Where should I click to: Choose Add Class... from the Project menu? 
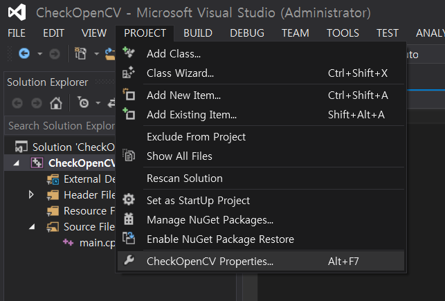tap(261, 53)
